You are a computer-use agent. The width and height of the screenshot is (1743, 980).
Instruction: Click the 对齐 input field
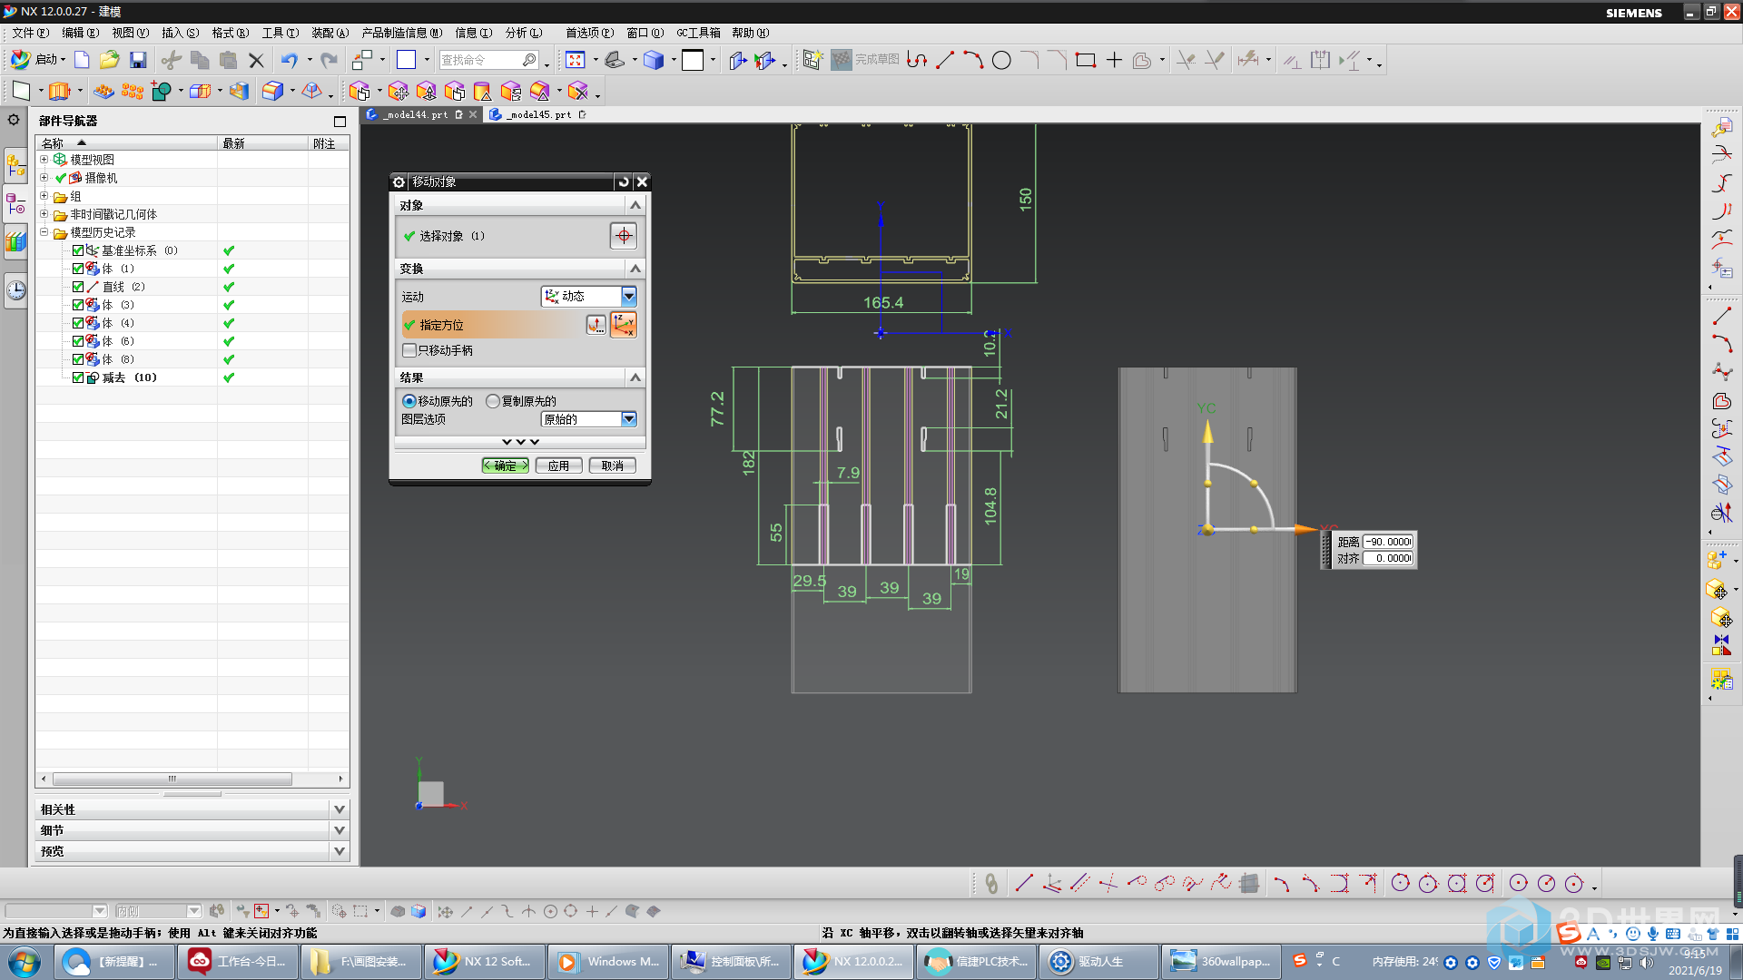click(x=1388, y=558)
